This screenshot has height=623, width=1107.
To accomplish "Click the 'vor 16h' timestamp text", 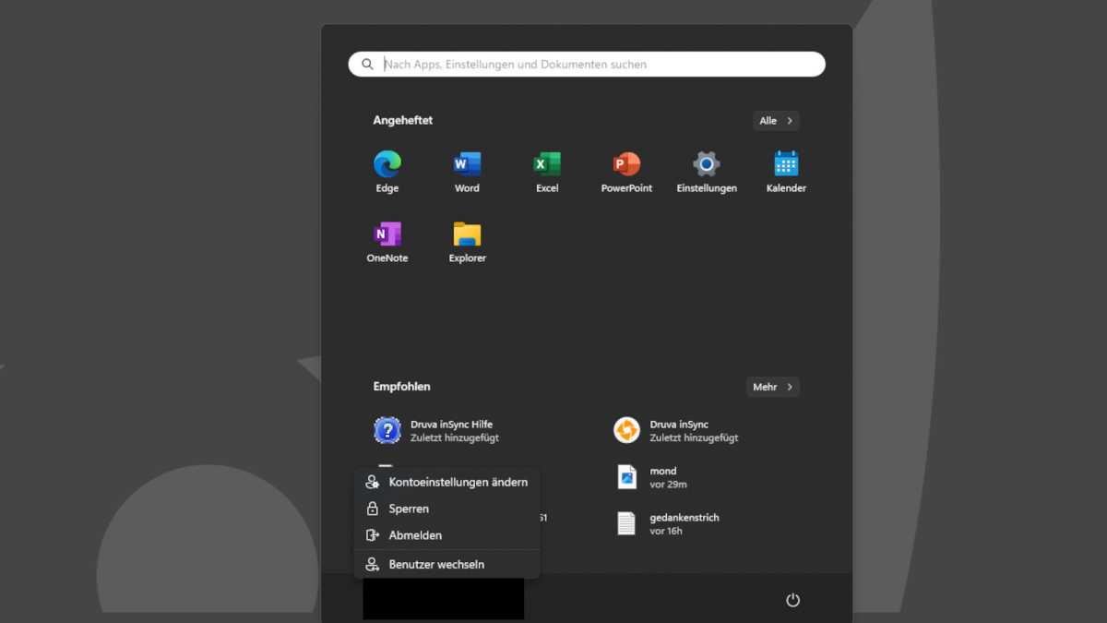I will coord(666,532).
